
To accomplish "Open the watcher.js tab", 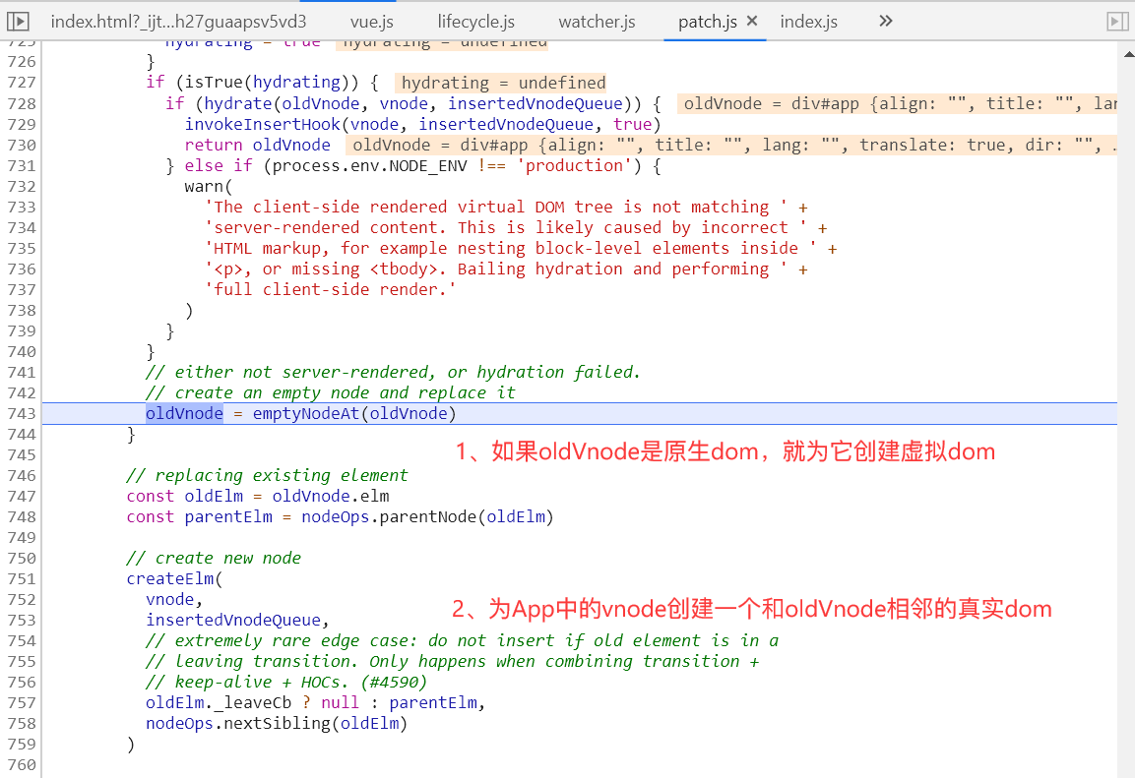I will (597, 22).
